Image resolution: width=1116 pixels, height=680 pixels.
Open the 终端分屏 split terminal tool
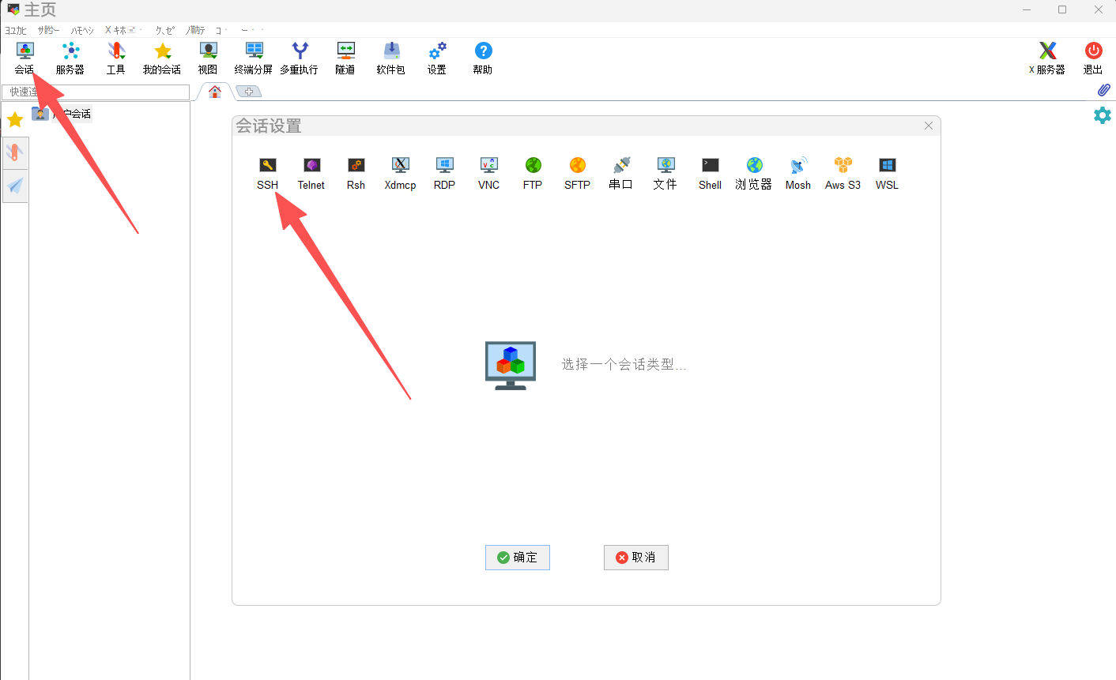(x=254, y=58)
